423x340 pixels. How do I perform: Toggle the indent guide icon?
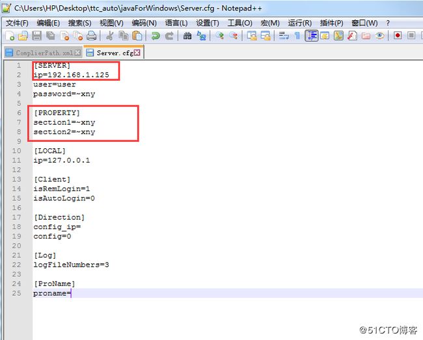[x=312, y=36]
